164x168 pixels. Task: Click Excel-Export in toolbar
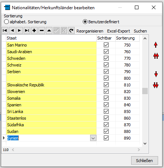pyautogui.click(x=119, y=31)
